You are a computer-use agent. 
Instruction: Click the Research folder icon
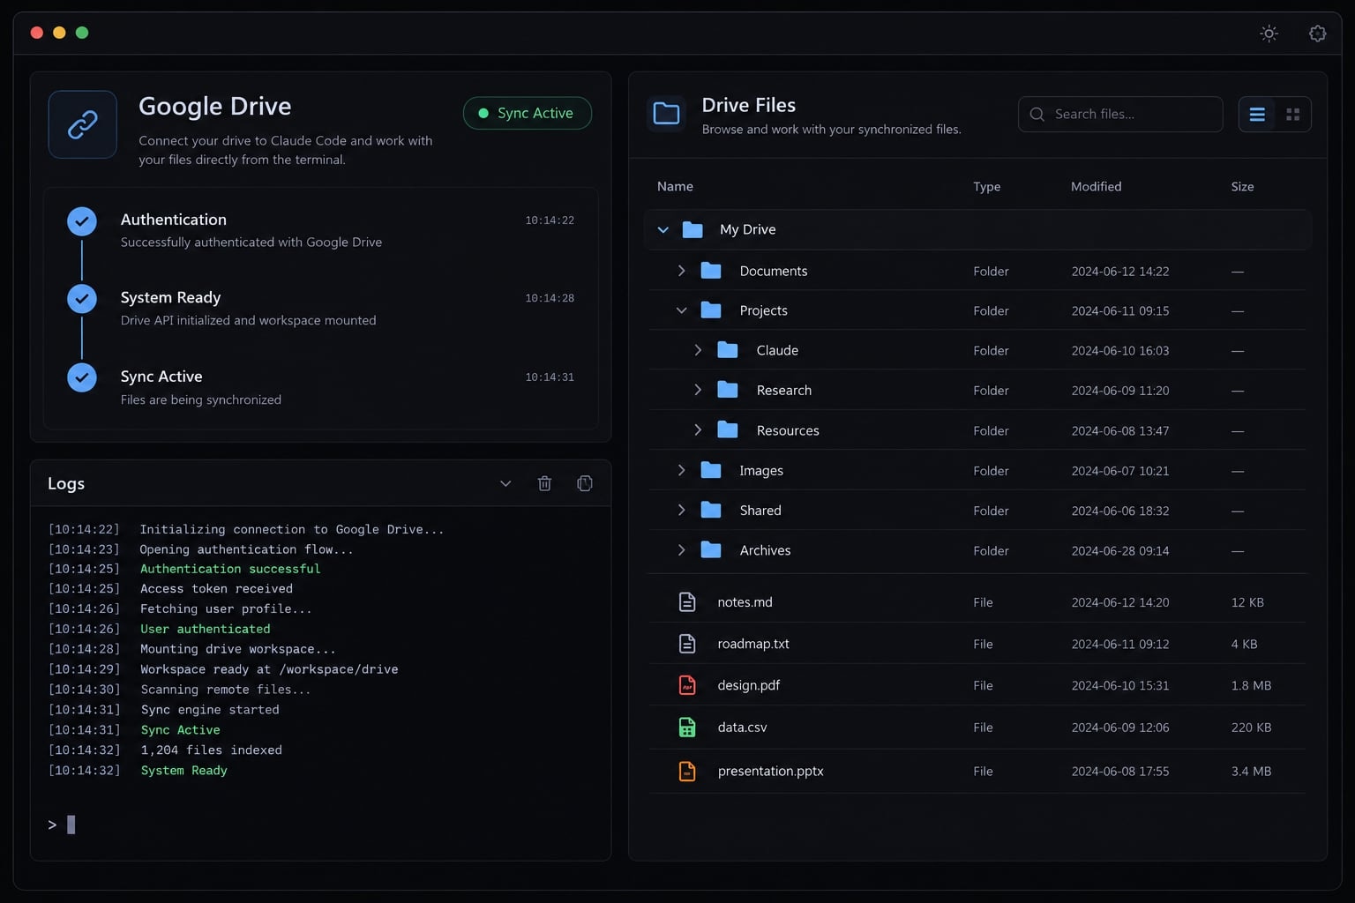[728, 390]
